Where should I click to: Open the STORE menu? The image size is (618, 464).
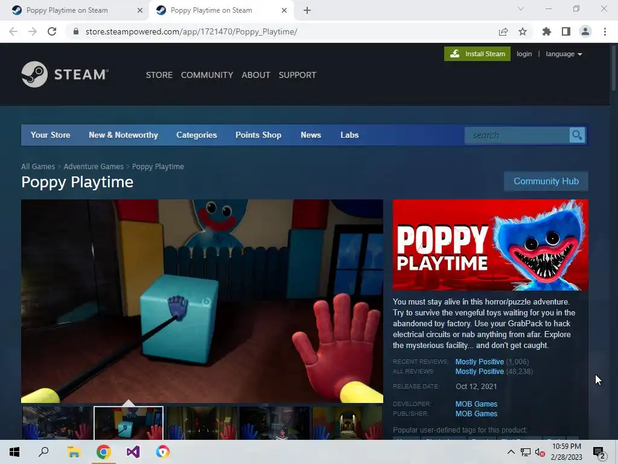tap(159, 75)
